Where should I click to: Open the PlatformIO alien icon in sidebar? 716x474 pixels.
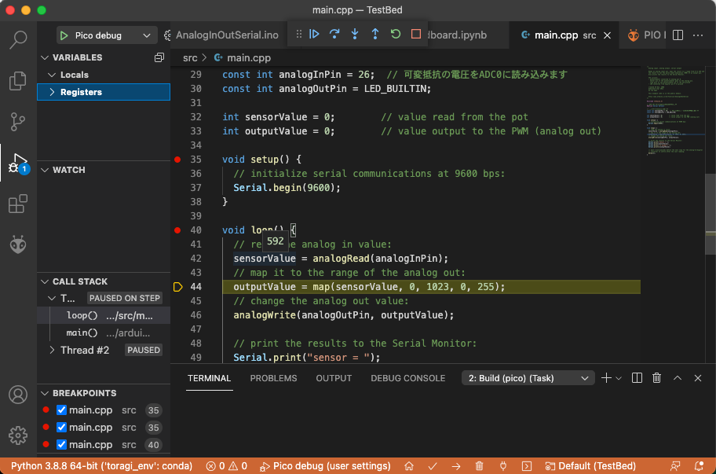click(x=18, y=245)
